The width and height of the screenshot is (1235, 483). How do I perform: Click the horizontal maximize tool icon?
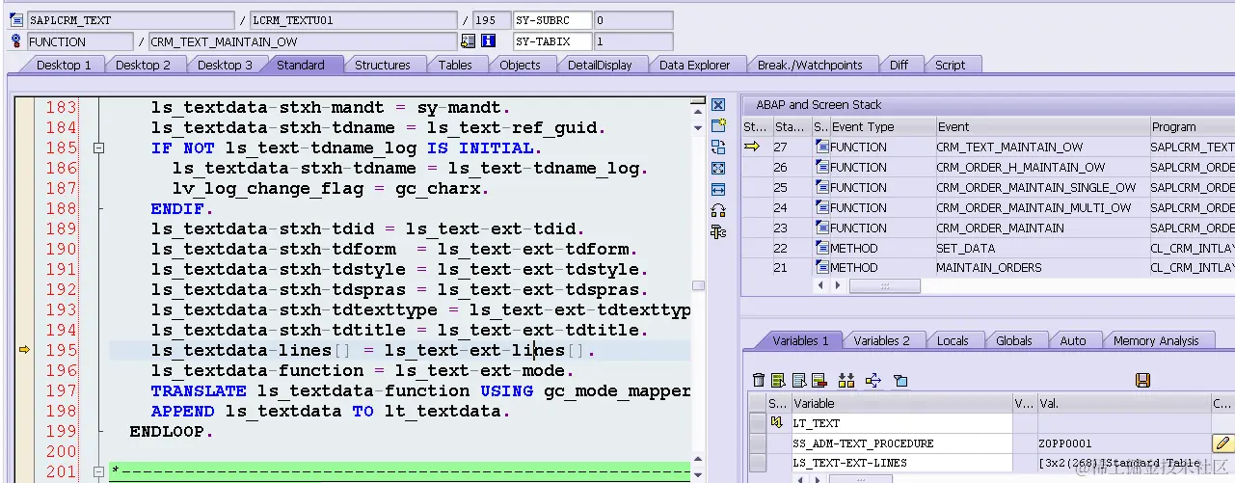pyautogui.click(x=718, y=189)
